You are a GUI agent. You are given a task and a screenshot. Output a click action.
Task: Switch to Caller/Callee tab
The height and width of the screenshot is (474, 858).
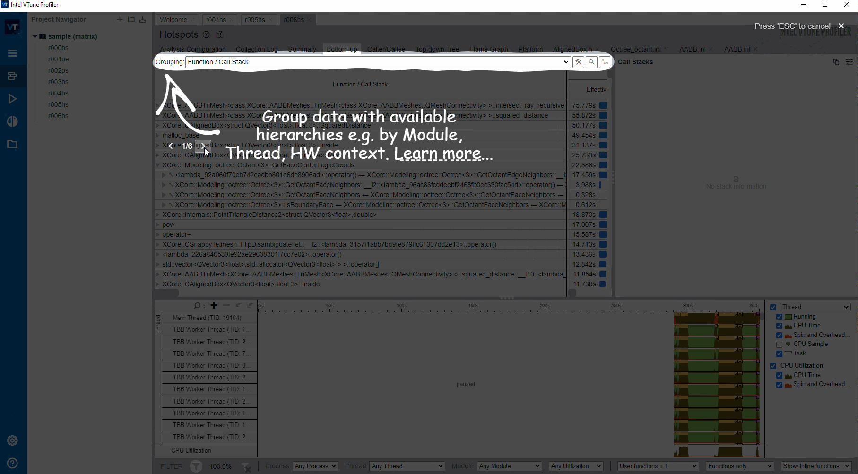(x=386, y=49)
